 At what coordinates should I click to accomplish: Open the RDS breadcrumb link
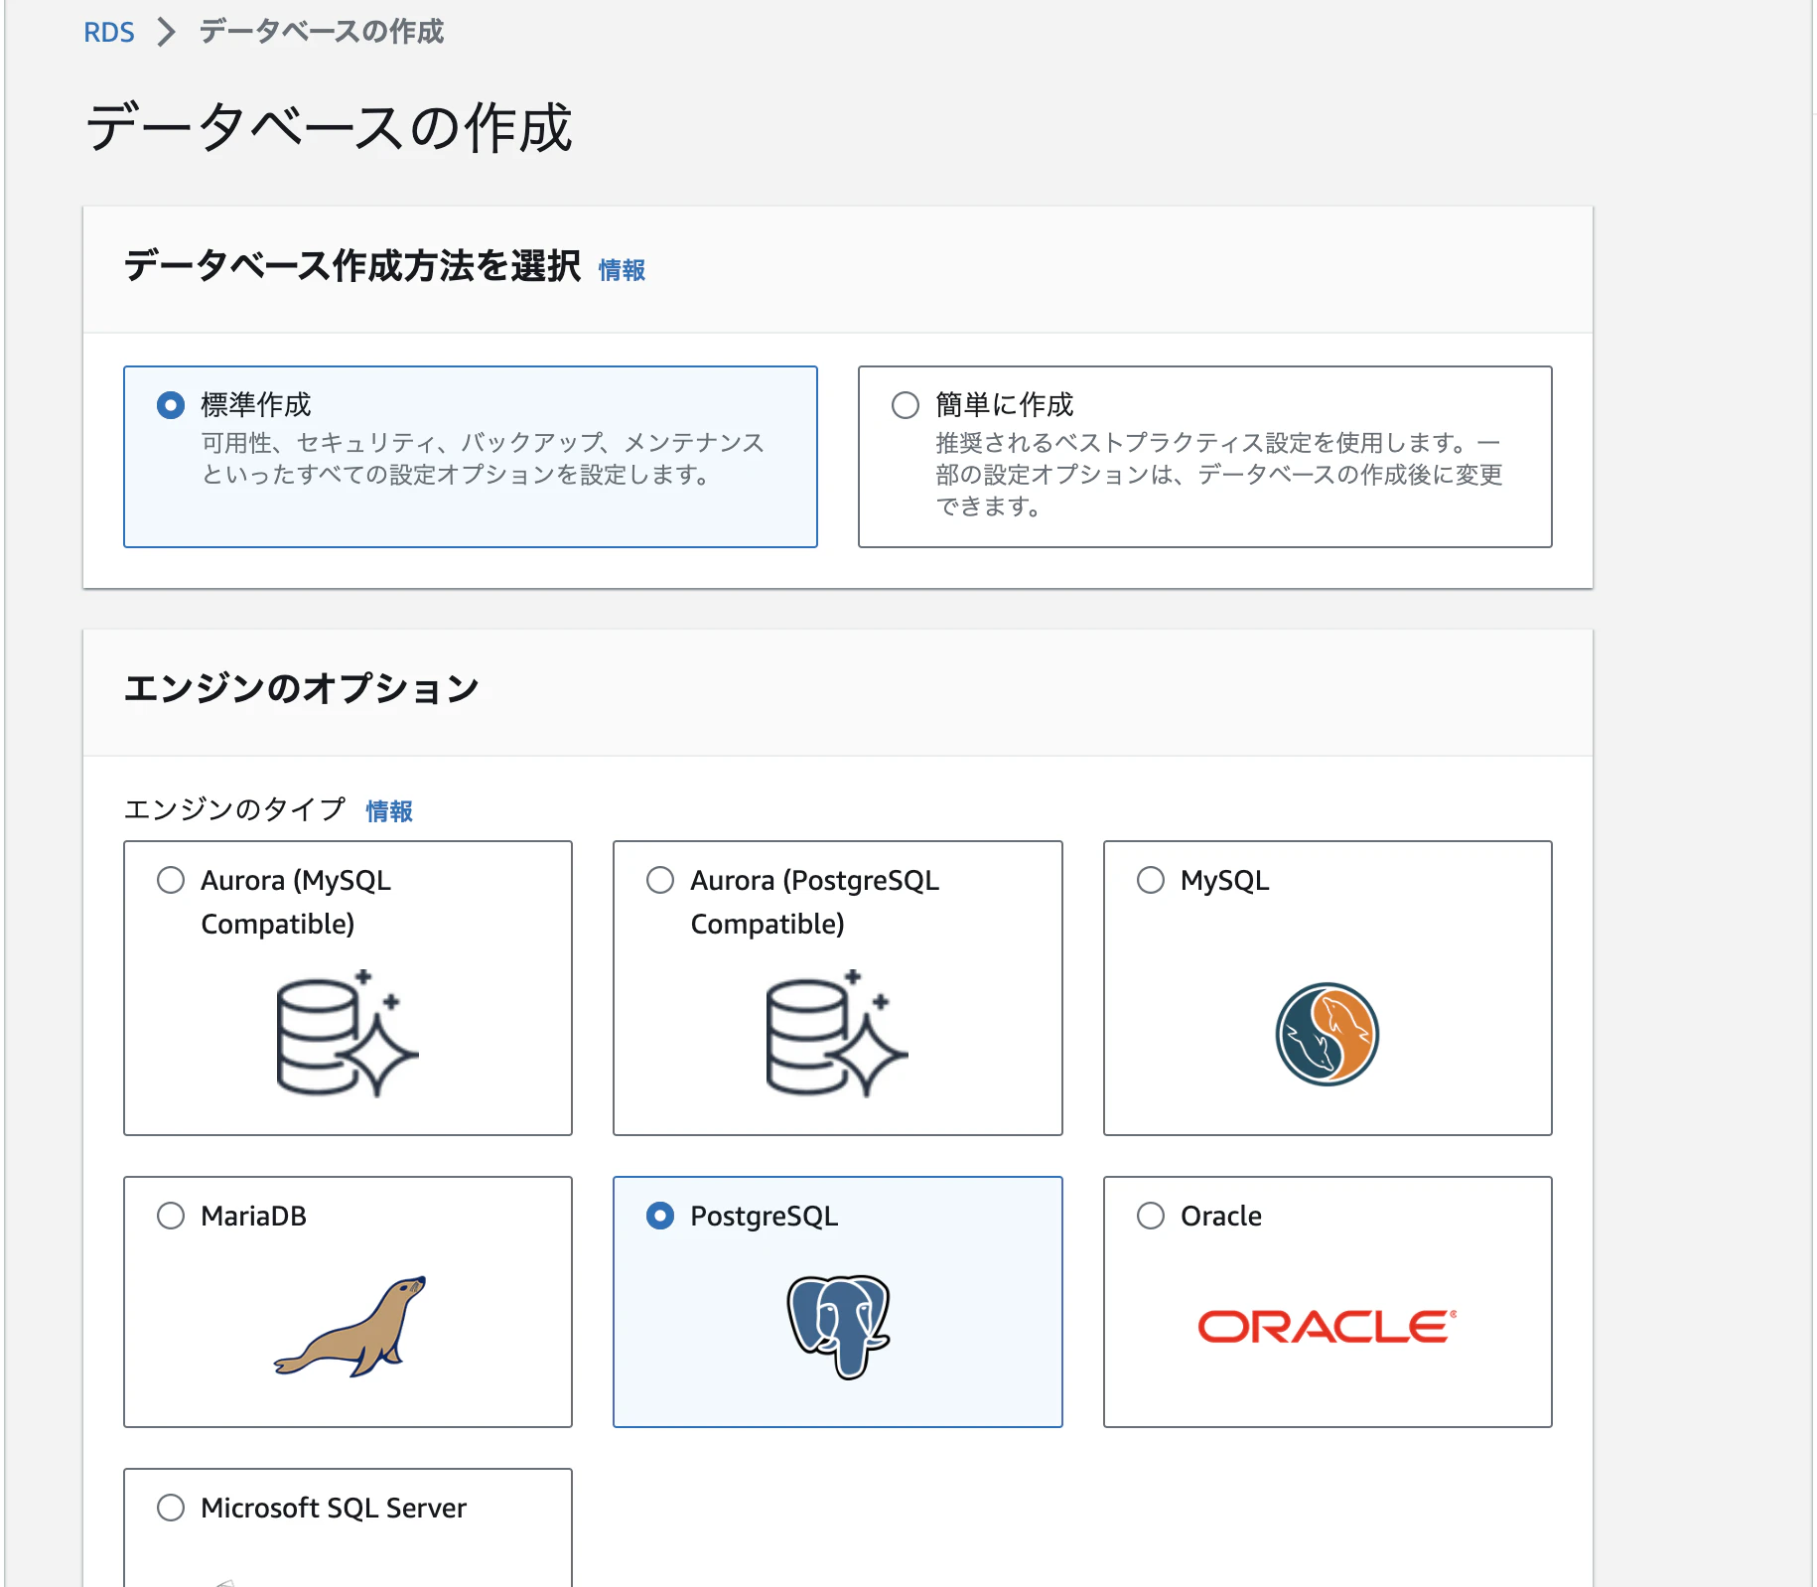click(109, 32)
